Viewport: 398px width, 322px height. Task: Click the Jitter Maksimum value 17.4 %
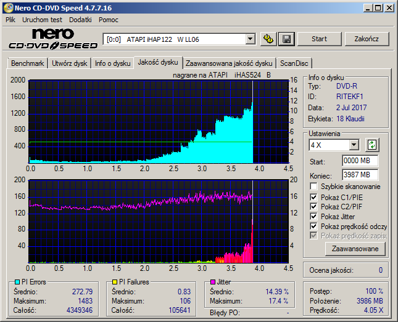(x=278, y=301)
